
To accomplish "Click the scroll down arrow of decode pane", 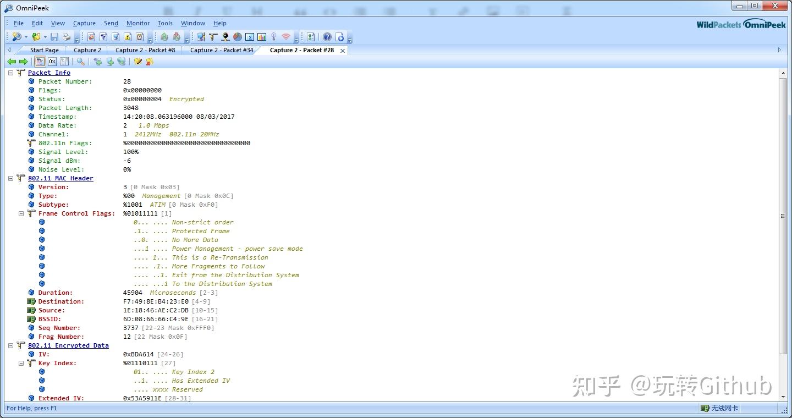I will (783, 397).
